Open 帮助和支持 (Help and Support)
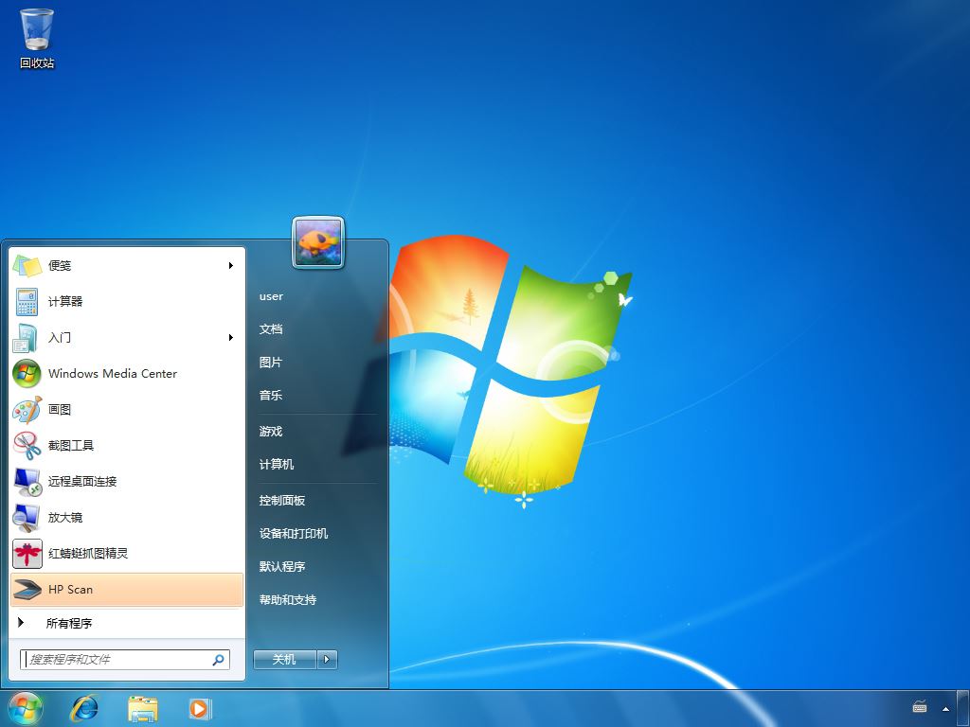The height and width of the screenshot is (727, 970). [x=288, y=599]
